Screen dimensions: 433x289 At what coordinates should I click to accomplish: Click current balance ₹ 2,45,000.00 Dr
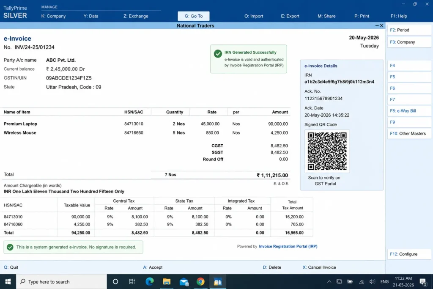click(x=66, y=69)
